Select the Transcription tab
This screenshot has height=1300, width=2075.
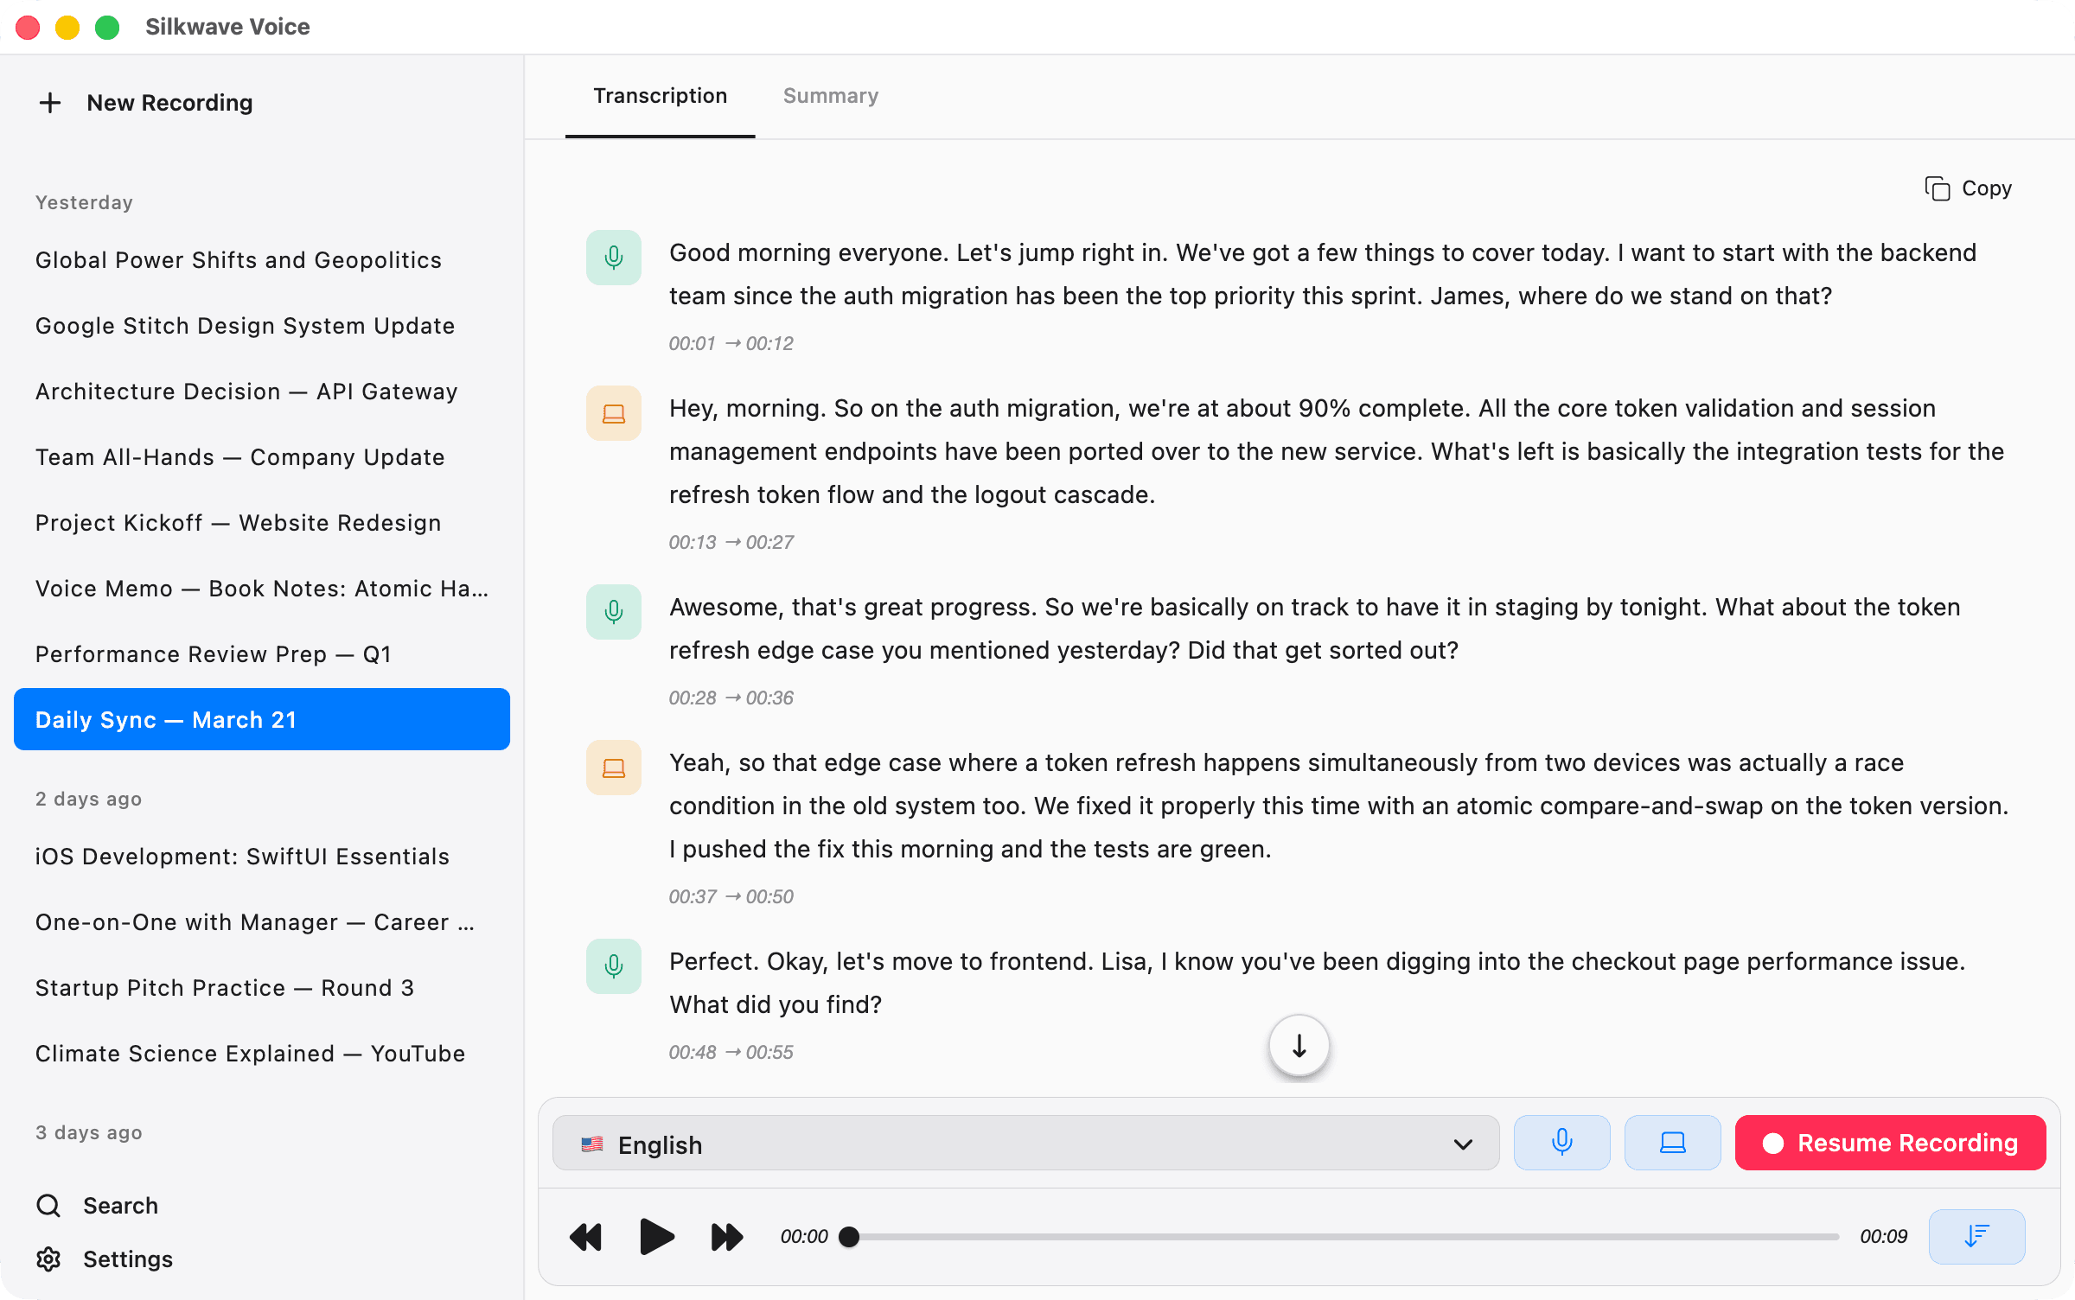pos(659,96)
